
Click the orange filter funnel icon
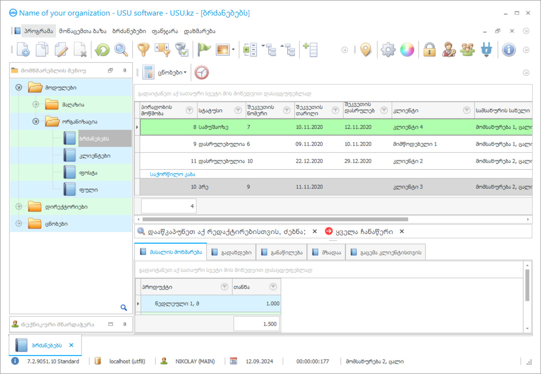[144, 50]
